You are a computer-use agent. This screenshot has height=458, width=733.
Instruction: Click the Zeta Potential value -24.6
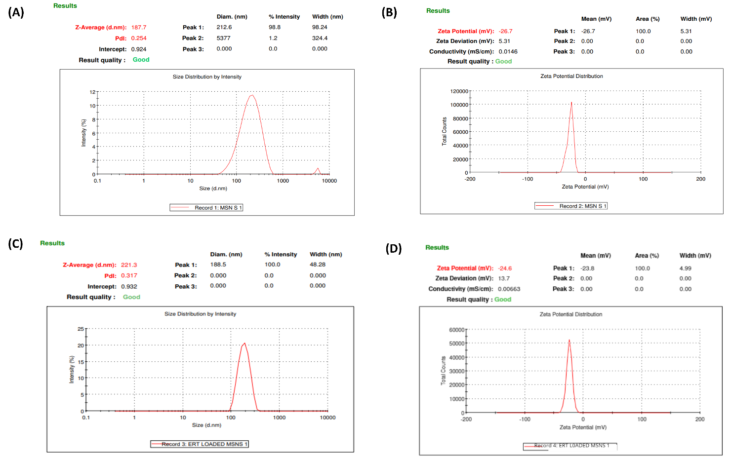point(505,268)
